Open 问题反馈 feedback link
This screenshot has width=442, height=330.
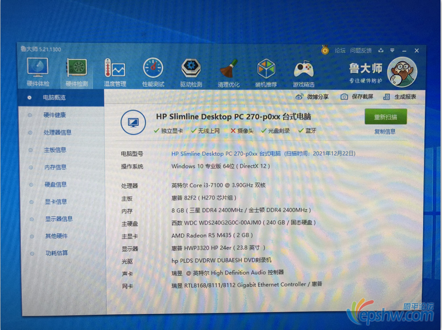(x=361, y=50)
